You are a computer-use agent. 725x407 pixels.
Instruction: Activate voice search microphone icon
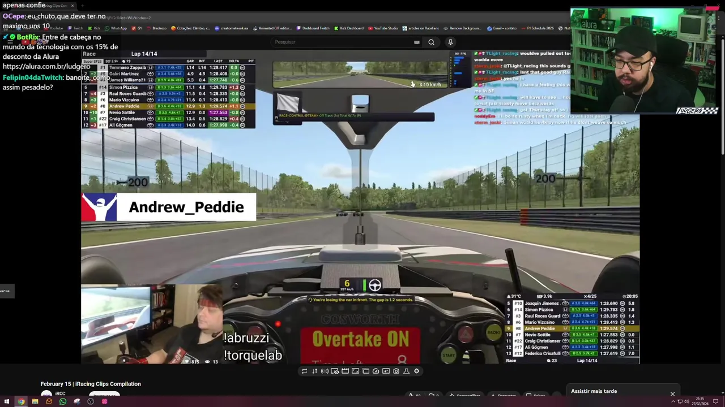[x=450, y=42]
